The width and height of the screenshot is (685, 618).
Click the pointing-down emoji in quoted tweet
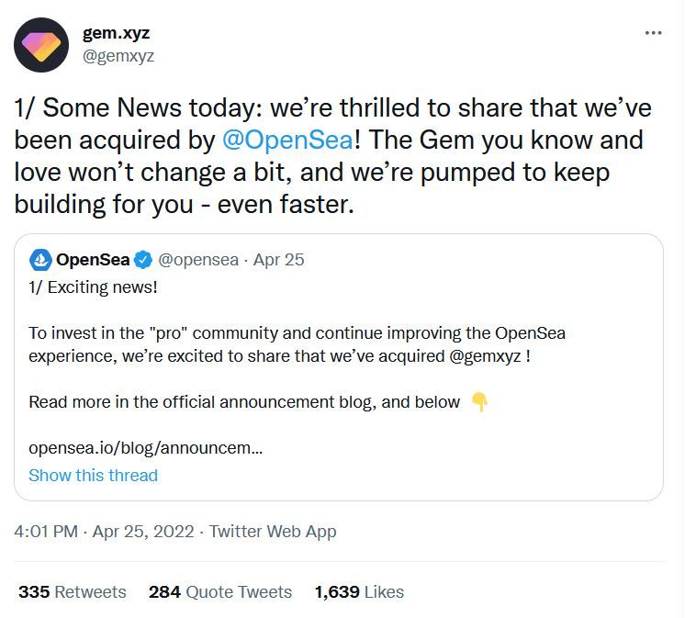click(478, 402)
